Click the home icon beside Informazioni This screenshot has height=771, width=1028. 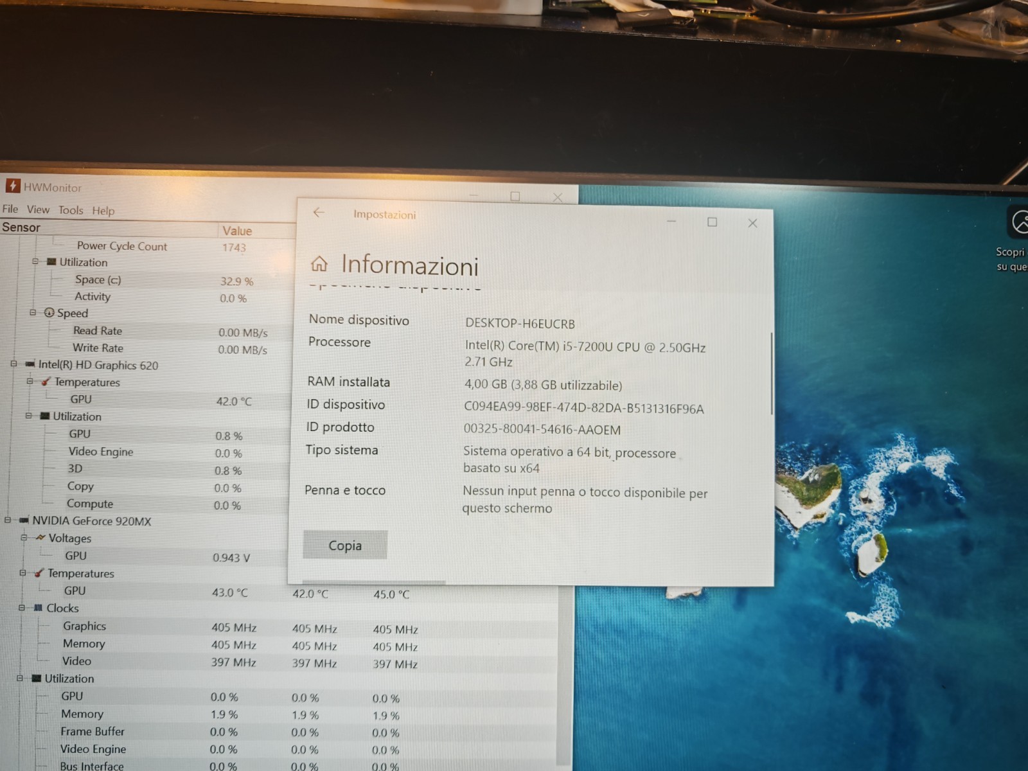click(x=319, y=263)
